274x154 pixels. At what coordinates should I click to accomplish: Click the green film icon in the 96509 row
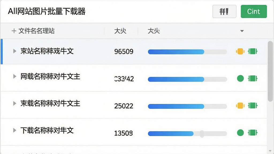coord(253,51)
